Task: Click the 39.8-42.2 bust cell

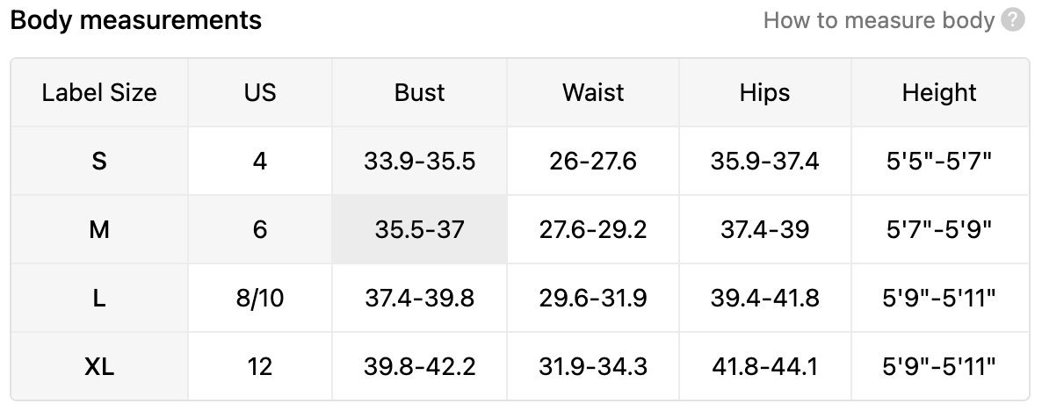Action: 419,366
